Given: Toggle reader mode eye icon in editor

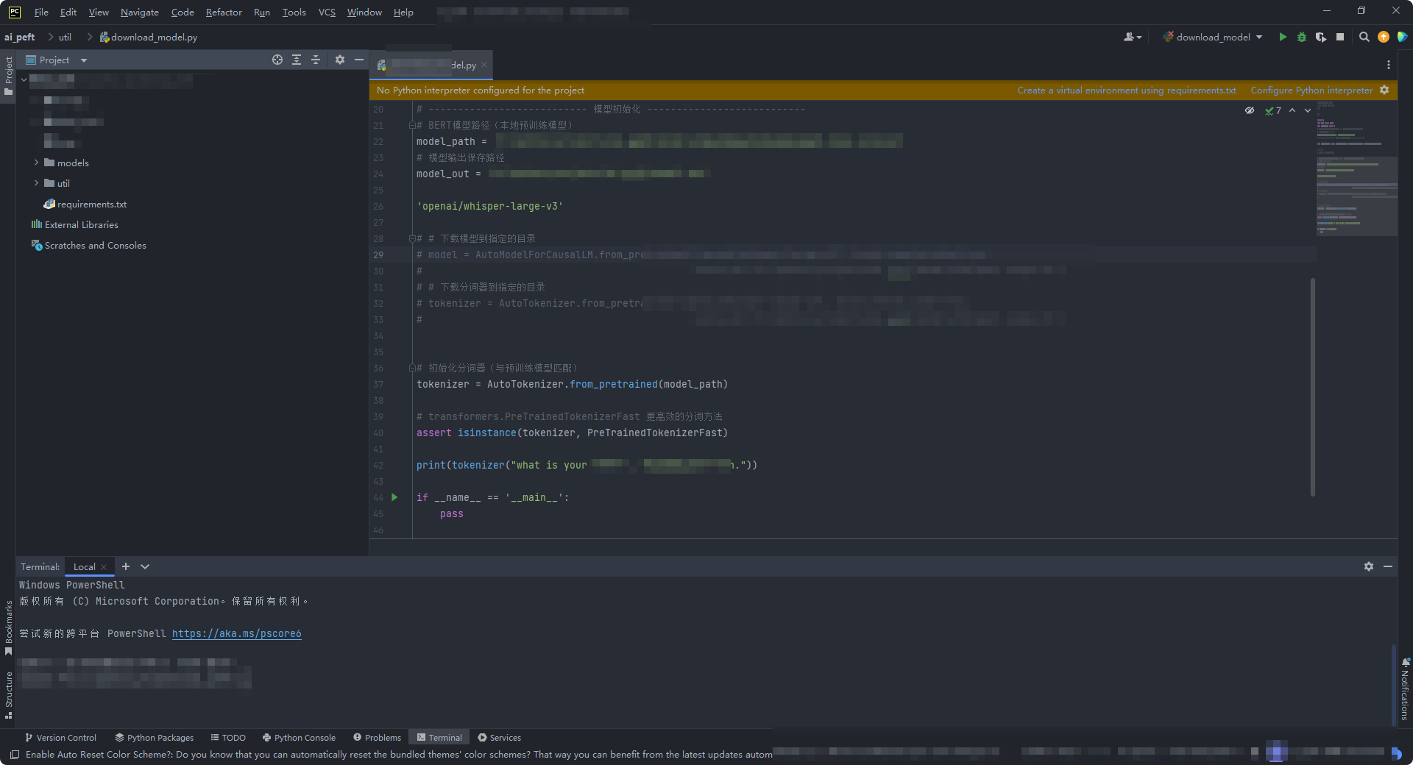Looking at the screenshot, I should coord(1250,110).
